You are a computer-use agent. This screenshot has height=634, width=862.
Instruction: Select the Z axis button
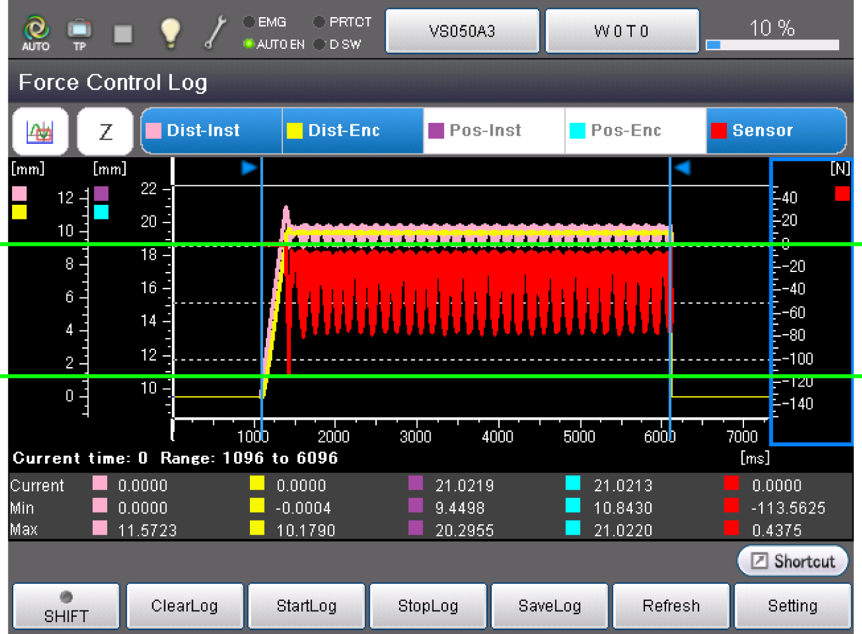(105, 131)
